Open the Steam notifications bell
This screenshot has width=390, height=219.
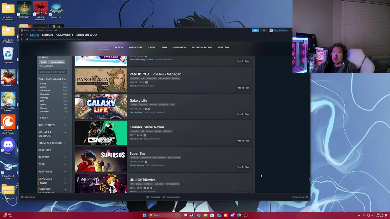[264, 30]
